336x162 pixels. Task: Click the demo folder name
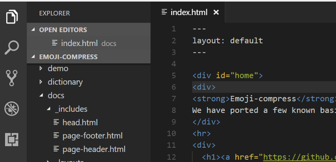[58, 69]
